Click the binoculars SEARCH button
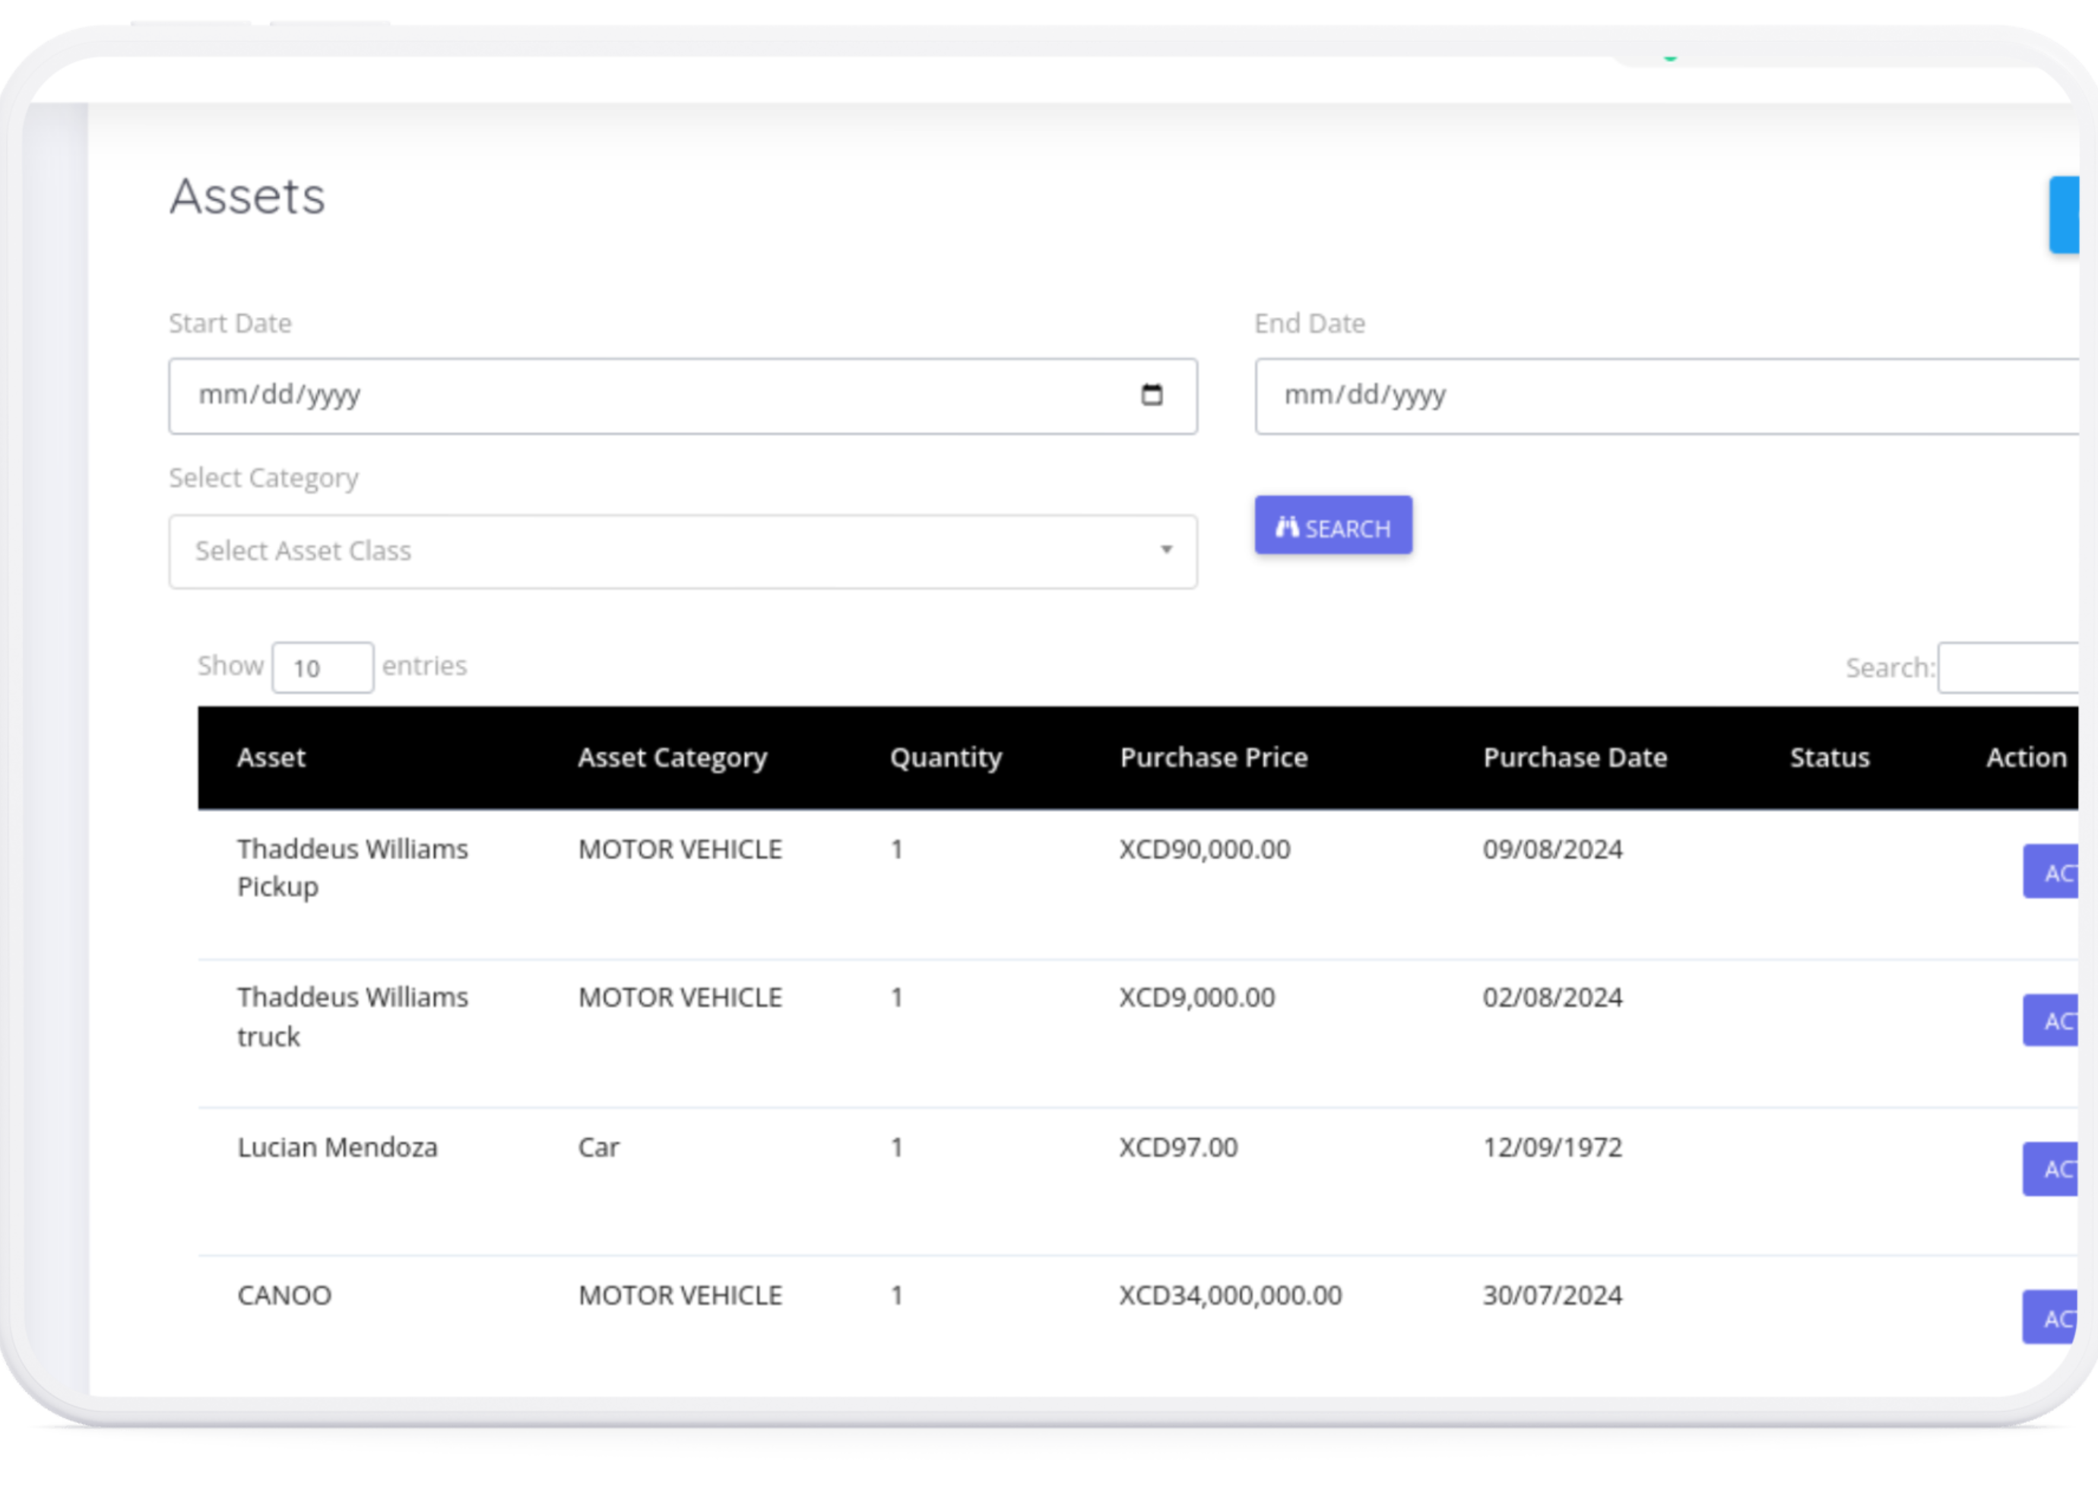Screen dimensions: 2098x1487 point(1333,527)
